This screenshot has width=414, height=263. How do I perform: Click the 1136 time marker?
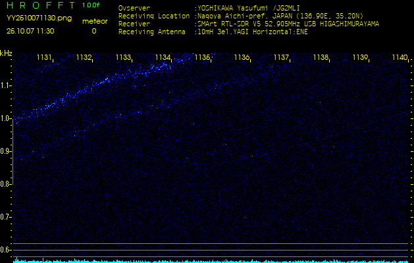click(x=242, y=57)
